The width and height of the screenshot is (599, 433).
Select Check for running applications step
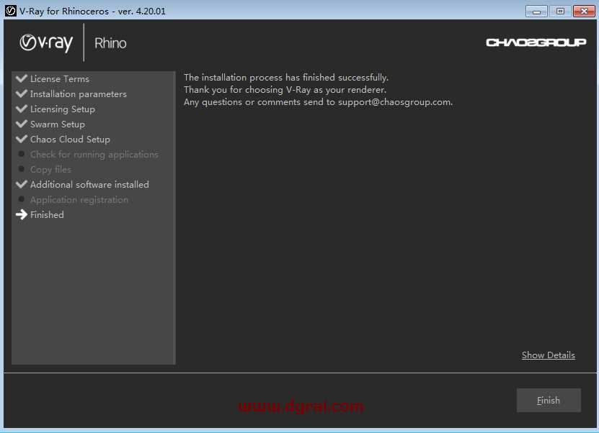[94, 155]
